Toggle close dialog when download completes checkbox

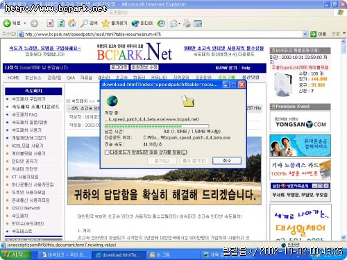(x=107, y=152)
